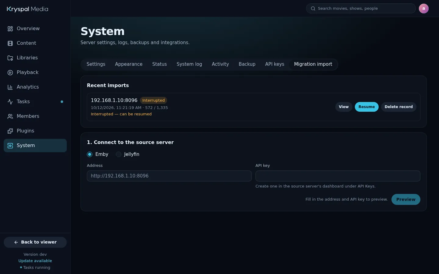Click the Libraries folder icon

point(10,58)
